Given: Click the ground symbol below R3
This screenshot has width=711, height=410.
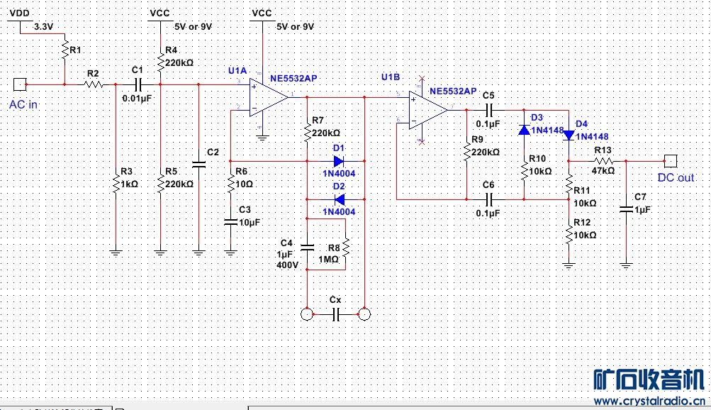Looking at the screenshot, I should [x=116, y=253].
